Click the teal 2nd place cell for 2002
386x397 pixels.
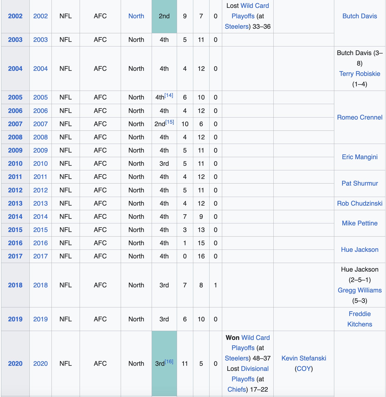point(164,16)
